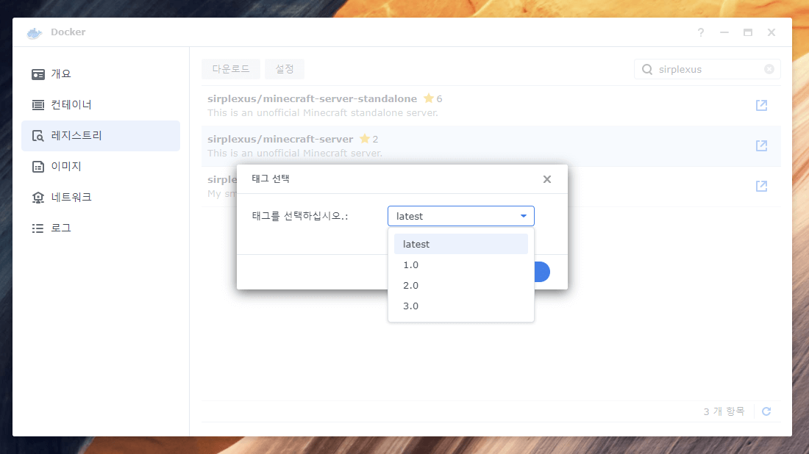Collapse the tag dropdown showing latest
This screenshot has height=454, width=809.
[x=523, y=217]
